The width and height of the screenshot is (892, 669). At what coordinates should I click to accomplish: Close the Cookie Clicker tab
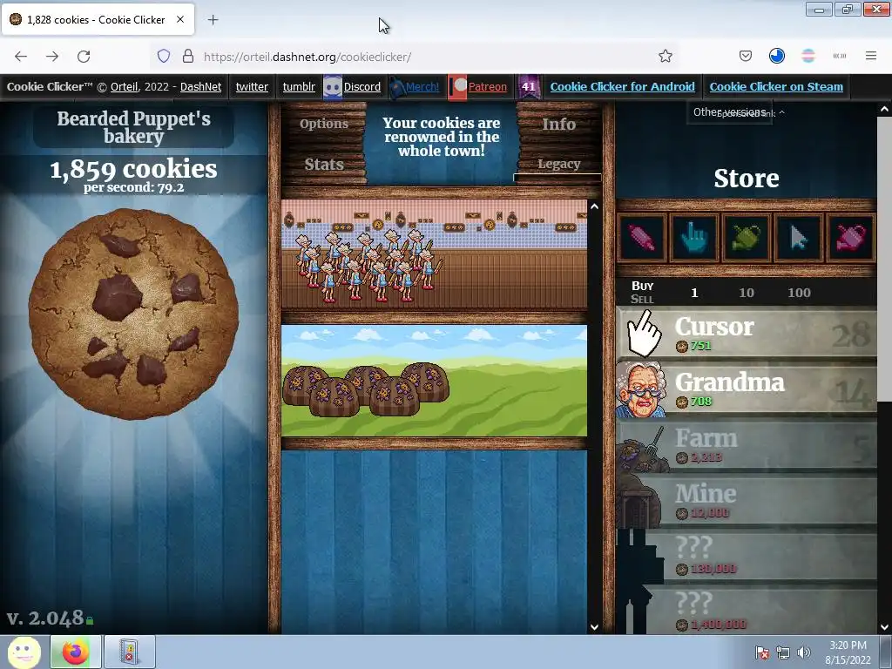pos(180,19)
